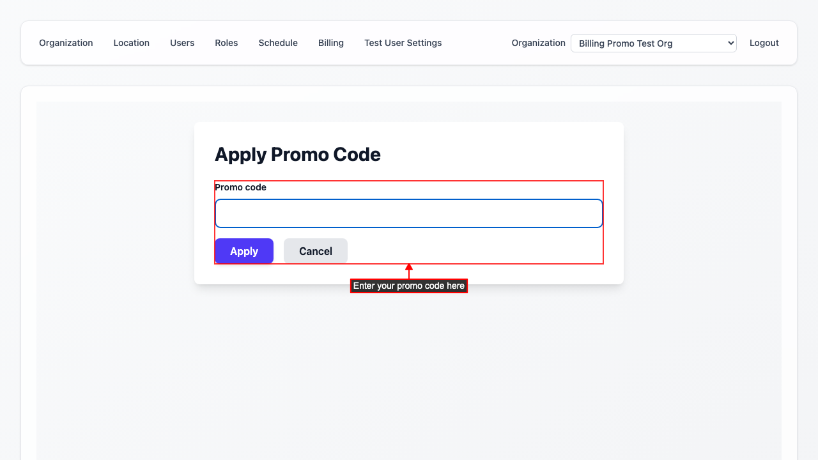Click empty gray area below promo card
818x460 pixels.
click(409, 371)
